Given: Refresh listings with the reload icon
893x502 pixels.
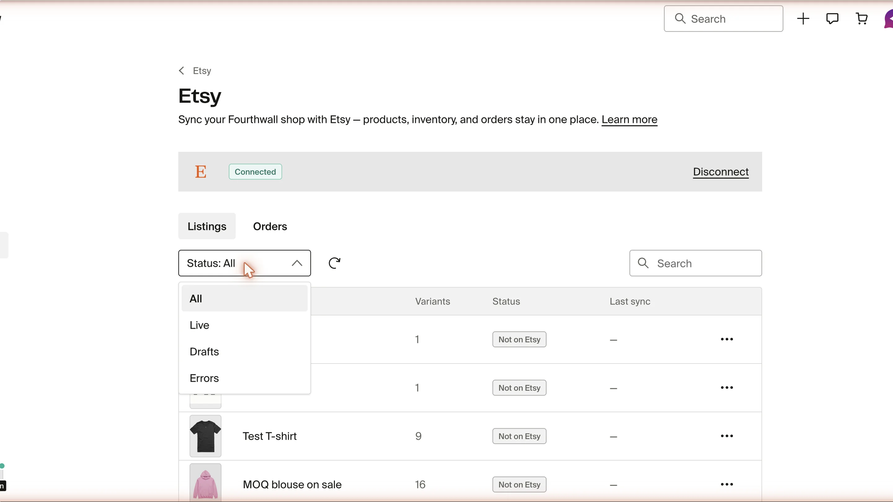Looking at the screenshot, I should [335, 263].
